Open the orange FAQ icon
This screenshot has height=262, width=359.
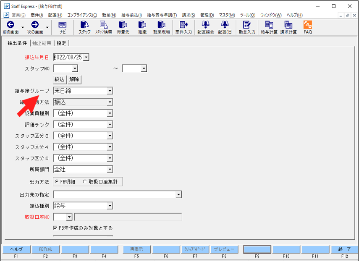point(308,25)
